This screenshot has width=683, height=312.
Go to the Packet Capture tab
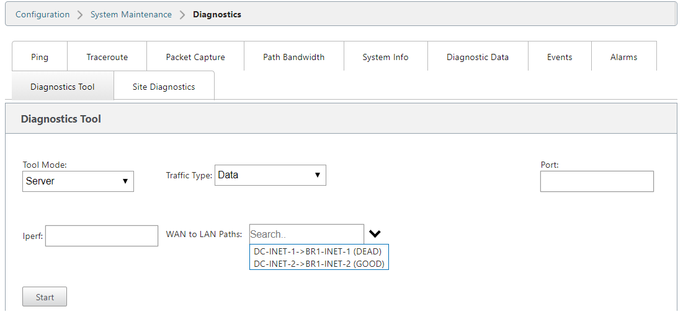tap(195, 57)
